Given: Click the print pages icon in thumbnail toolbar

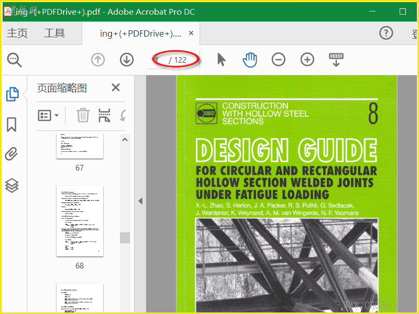Looking at the screenshot, I should [x=104, y=115].
